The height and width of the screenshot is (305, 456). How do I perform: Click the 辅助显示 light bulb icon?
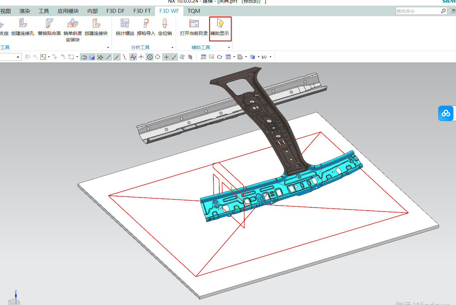coord(220,23)
